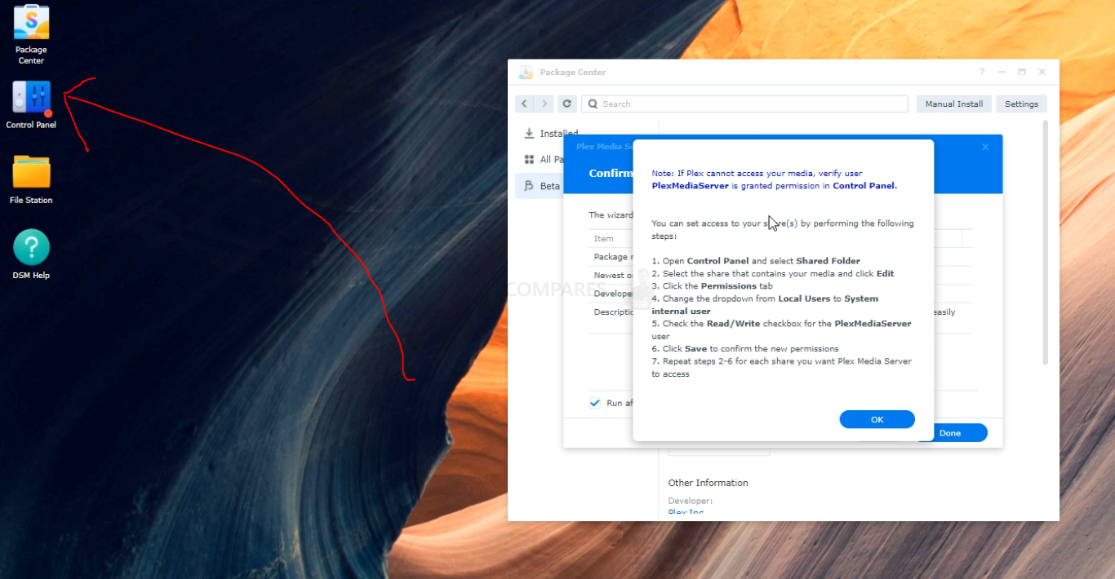This screenshot has height=579, width=1115.
Task: Click the Package Center vertical scrollbar
Action: click(1046, 242)
